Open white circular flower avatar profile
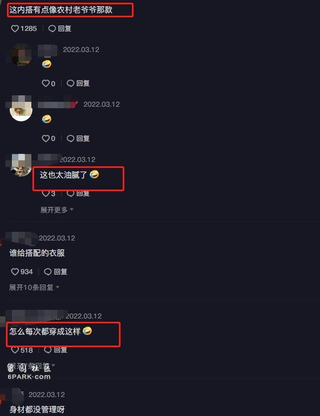The height and width of the screenshot is (416, 320). click(21, 109)
